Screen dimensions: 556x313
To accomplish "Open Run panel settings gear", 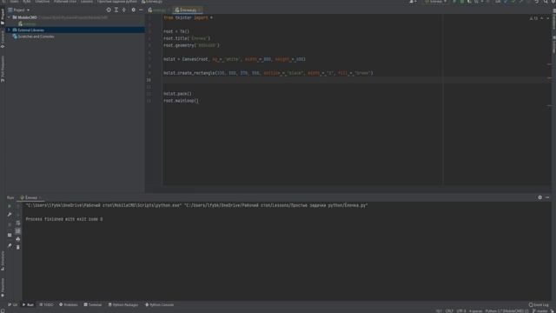I will [x=540, y=197].
